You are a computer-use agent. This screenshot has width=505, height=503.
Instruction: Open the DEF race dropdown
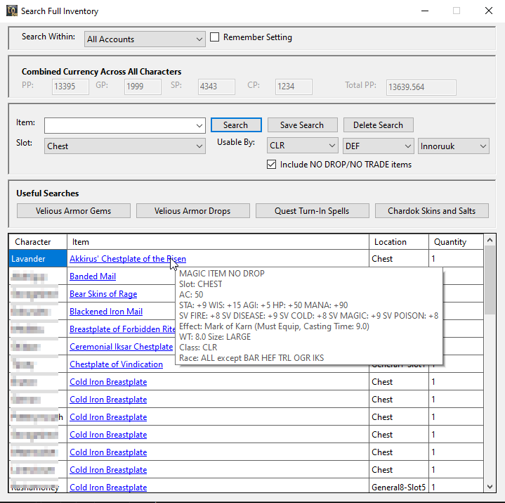pos(378,146)
